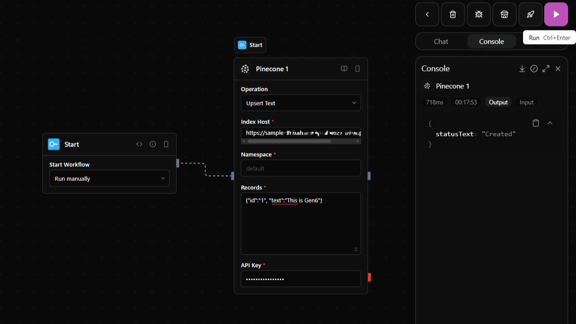Toggle the Start block code view
Screen dimensions: 576x324
pyautogui.click(x=139, y=144)
